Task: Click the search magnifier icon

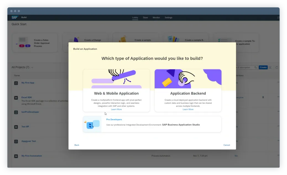Action: pos(255,67)
